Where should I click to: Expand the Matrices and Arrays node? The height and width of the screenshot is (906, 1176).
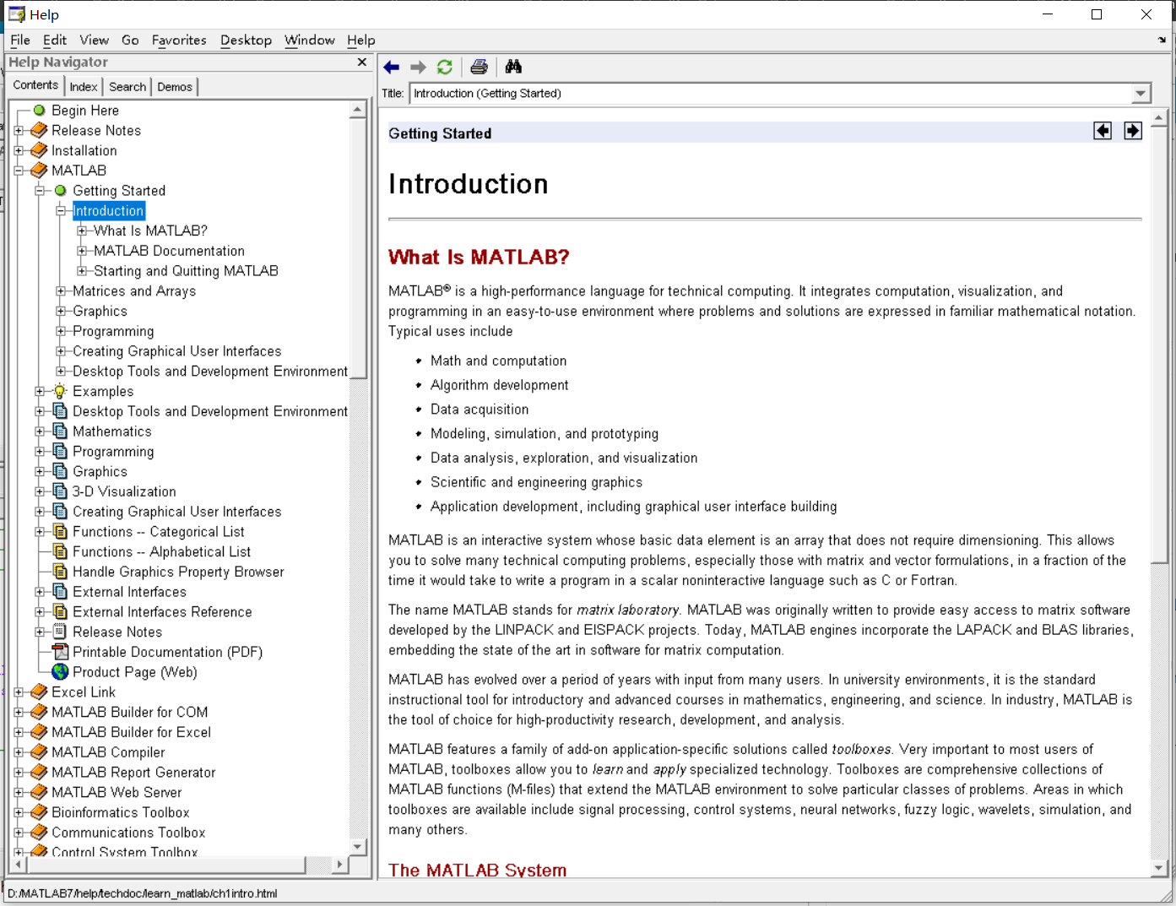click(61, 291)
